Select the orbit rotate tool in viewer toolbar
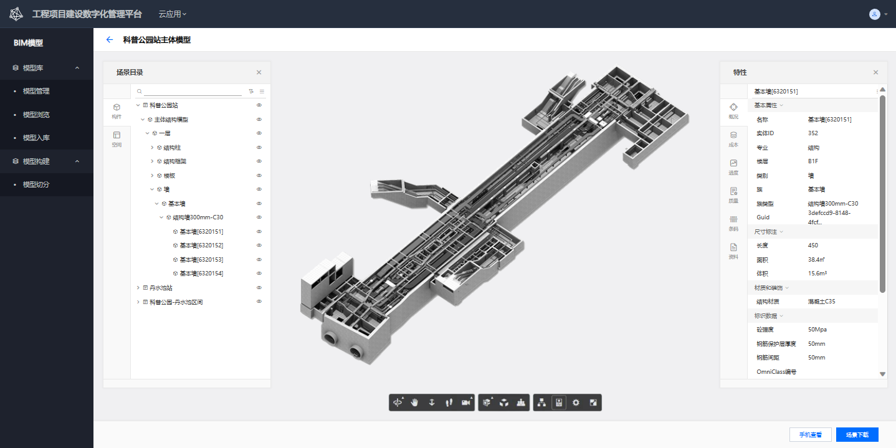This screenshot has width=896, height=448. pyautogui.click(x=398, y=403)
